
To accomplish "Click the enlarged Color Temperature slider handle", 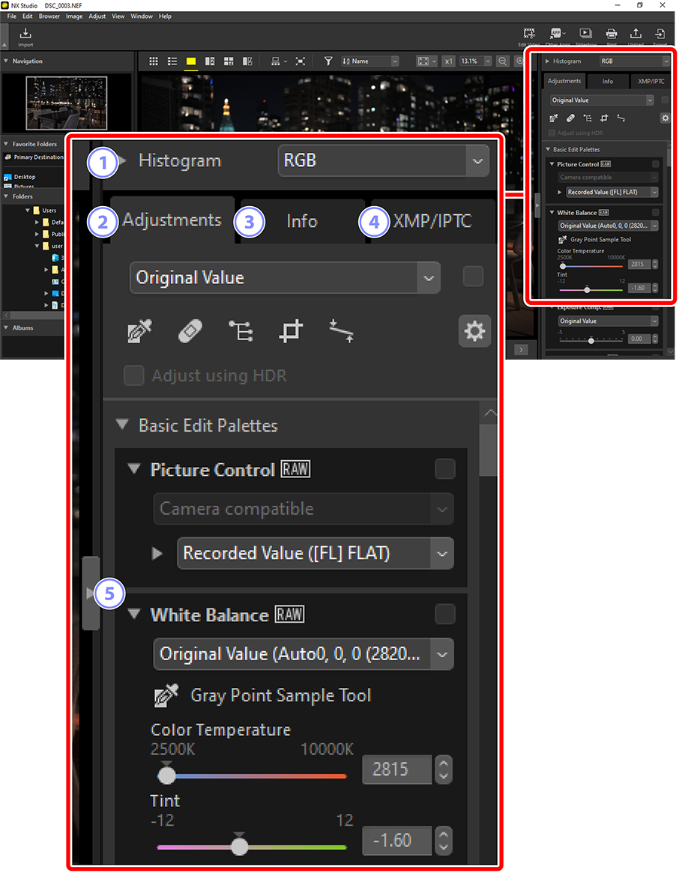I will pos(166,775).
